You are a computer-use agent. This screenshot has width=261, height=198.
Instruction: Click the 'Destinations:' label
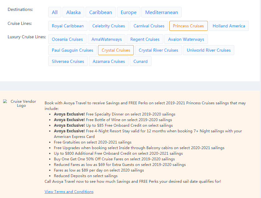tap(20, 9)
